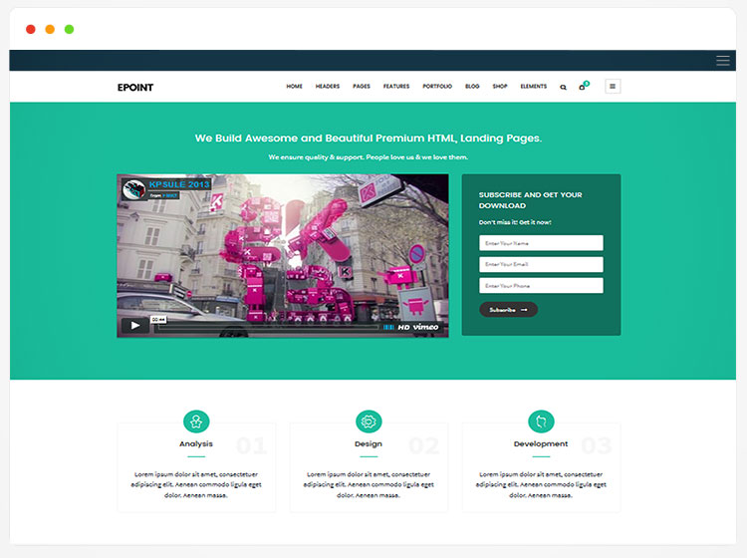747x558 pixels.
Task: Open the boxed hamburger menu in navbar
Action: (x=613, y=87)
